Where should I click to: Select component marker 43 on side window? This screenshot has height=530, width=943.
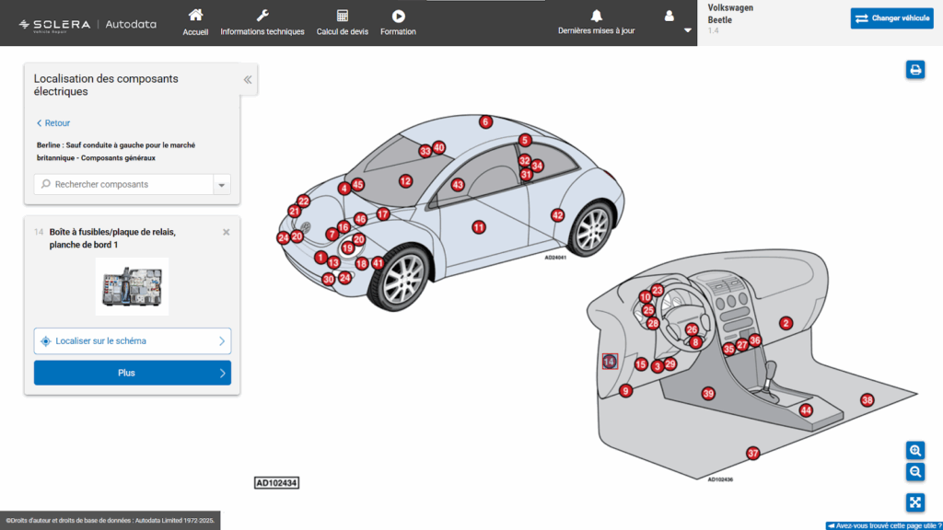coord(458,184)
